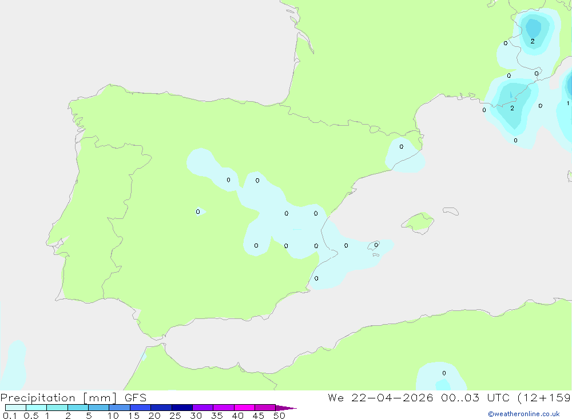Click the above-50 mm arrow tip of legend
572x419 pixels.
(285, 408)
